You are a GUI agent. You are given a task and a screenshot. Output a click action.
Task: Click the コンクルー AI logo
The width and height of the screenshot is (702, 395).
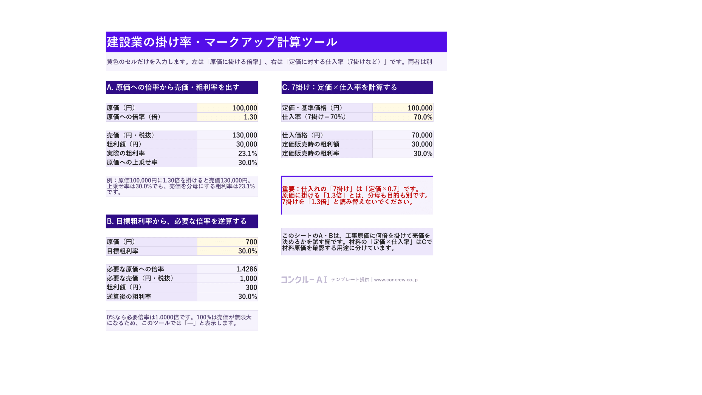(304, 280)
